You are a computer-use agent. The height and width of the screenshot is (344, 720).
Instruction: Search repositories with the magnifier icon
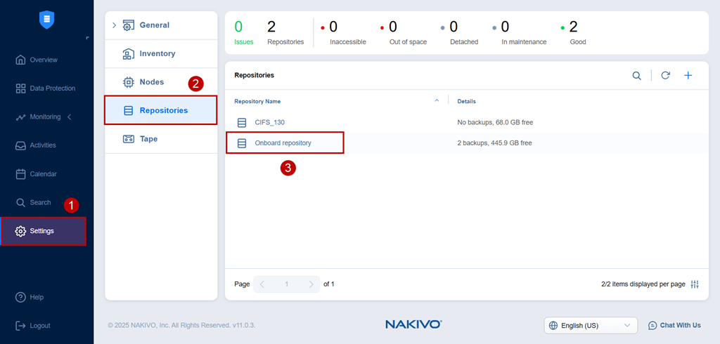[x=637, y=76]
